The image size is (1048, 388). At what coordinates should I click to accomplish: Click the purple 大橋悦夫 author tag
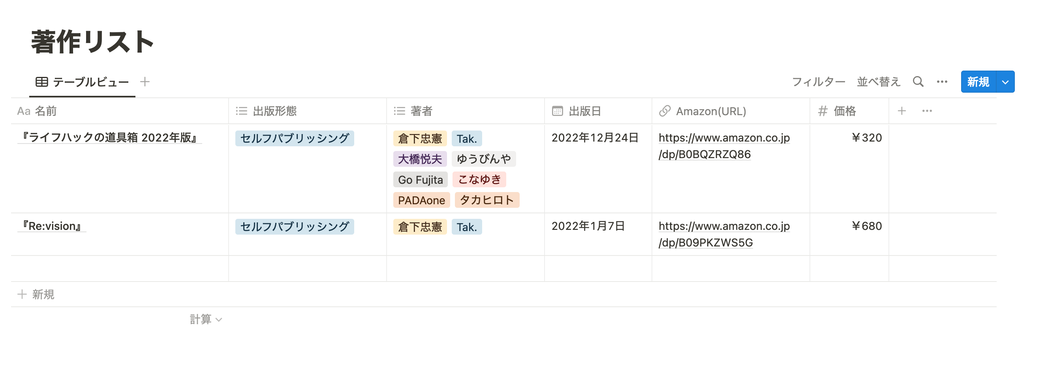coord(419,159)
